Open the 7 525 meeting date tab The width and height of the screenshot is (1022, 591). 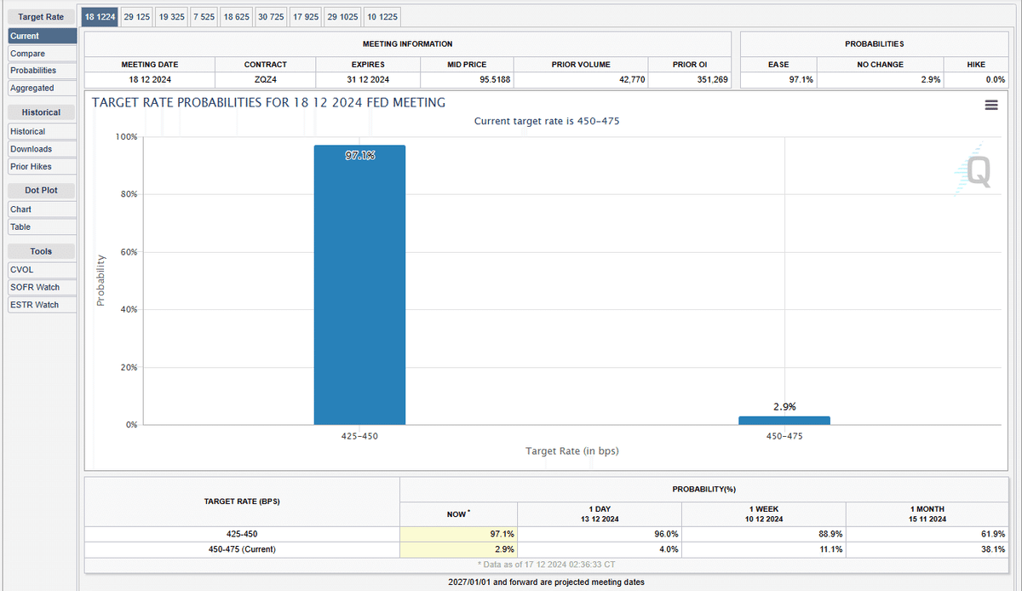(x=204, y=17)
